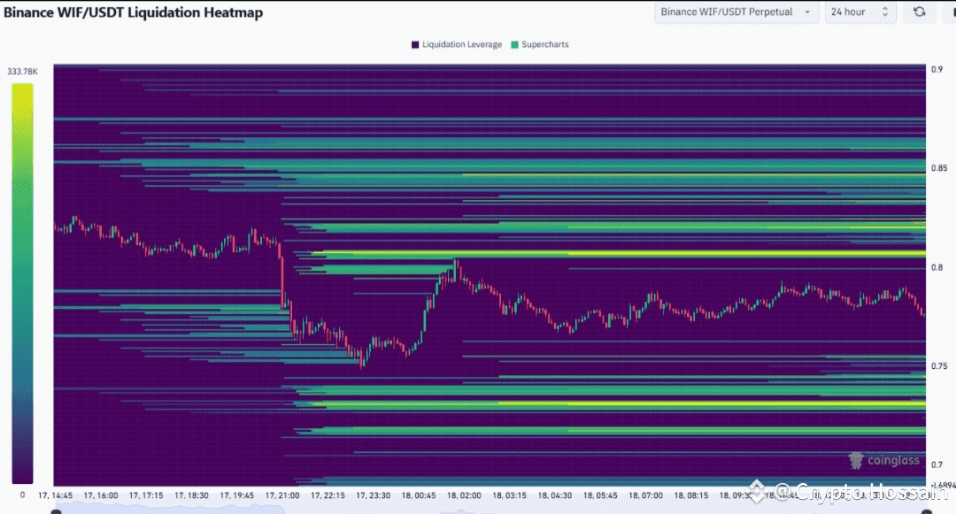Open the 24 hour time range selector

click(x=860, y=12)
